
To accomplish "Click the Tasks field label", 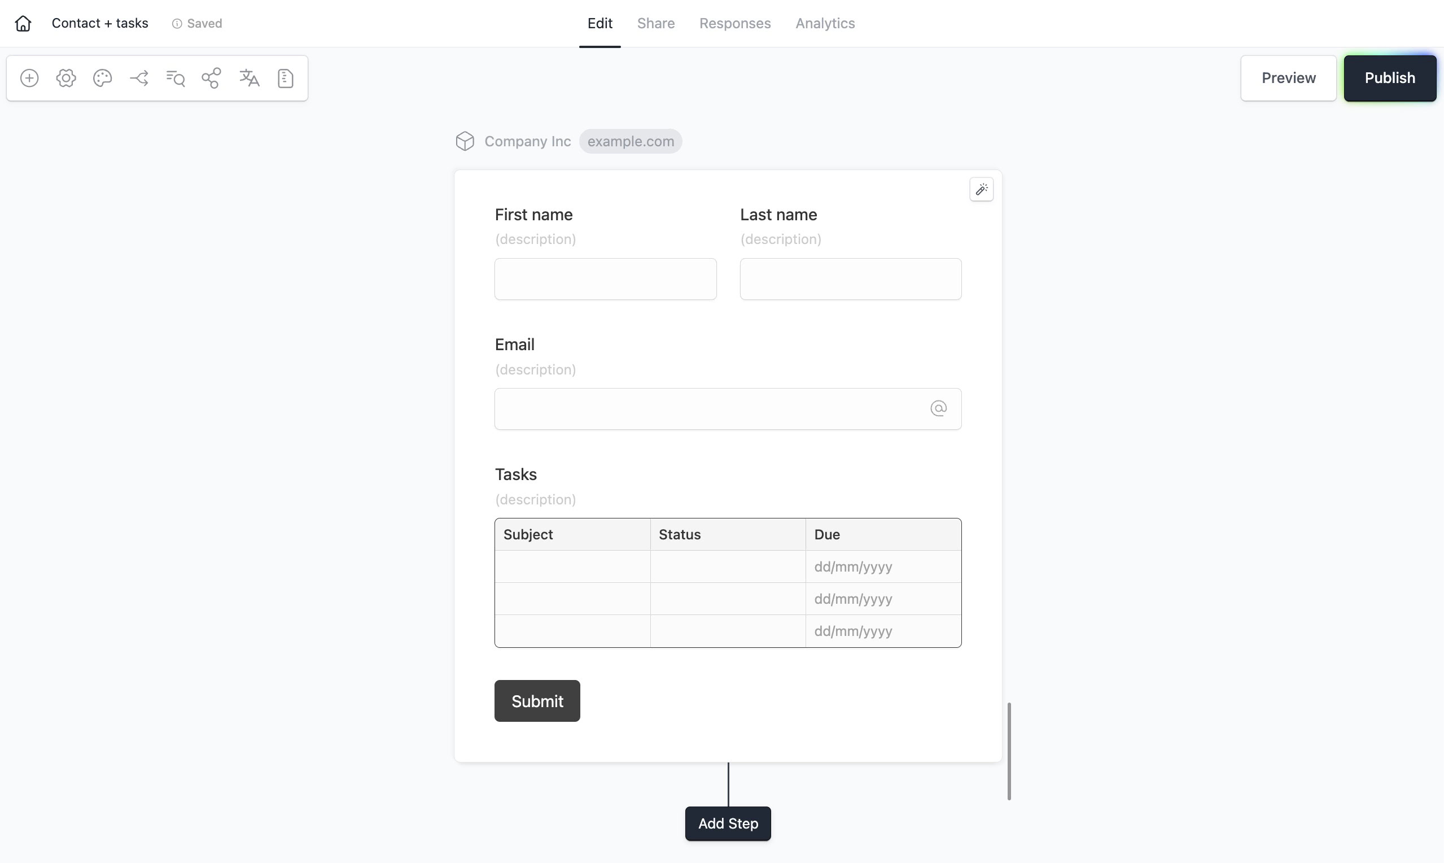I will click(x=515, y=474).
